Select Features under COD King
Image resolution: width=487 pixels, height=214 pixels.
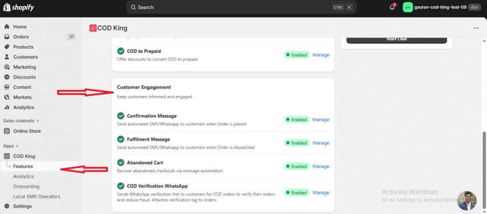(x=23, y=166)
